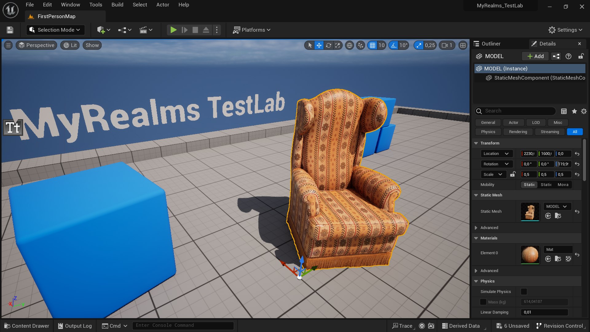Enable the Mass (kg) override checkbox

coord(483,302)
